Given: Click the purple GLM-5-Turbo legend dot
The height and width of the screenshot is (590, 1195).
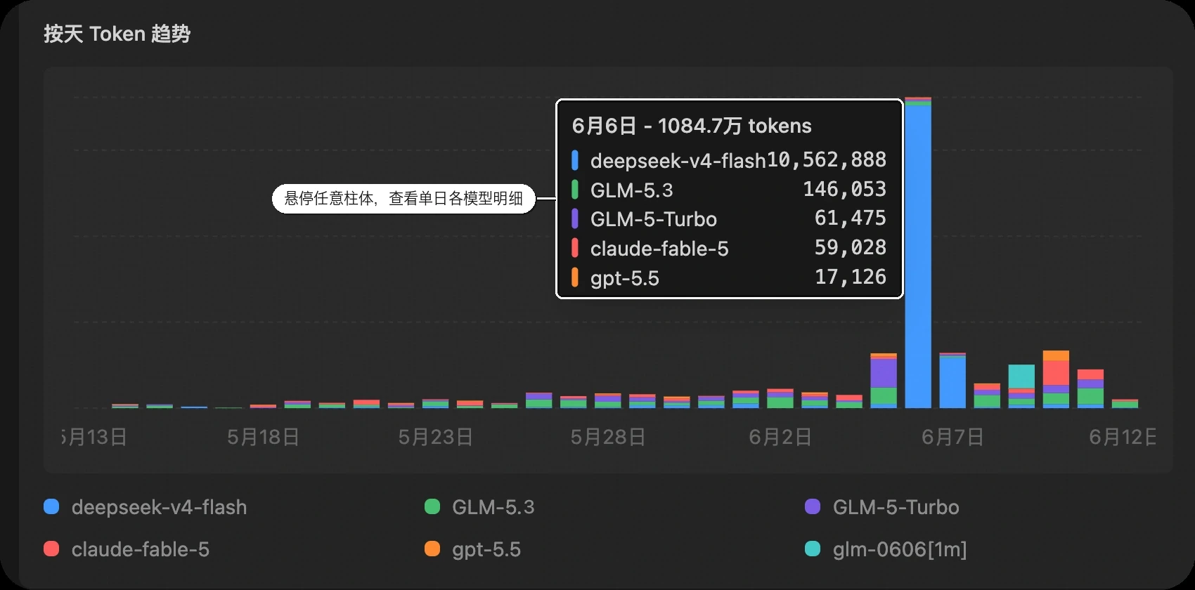Looking at the screenshot, I should tap(813, 506).
